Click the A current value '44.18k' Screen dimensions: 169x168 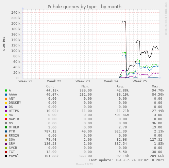pos(52,90)
